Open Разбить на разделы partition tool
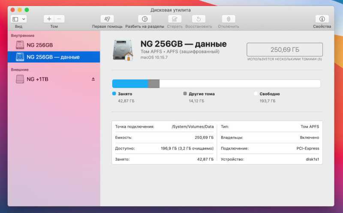The image size is (343, 213). [144, 19]
